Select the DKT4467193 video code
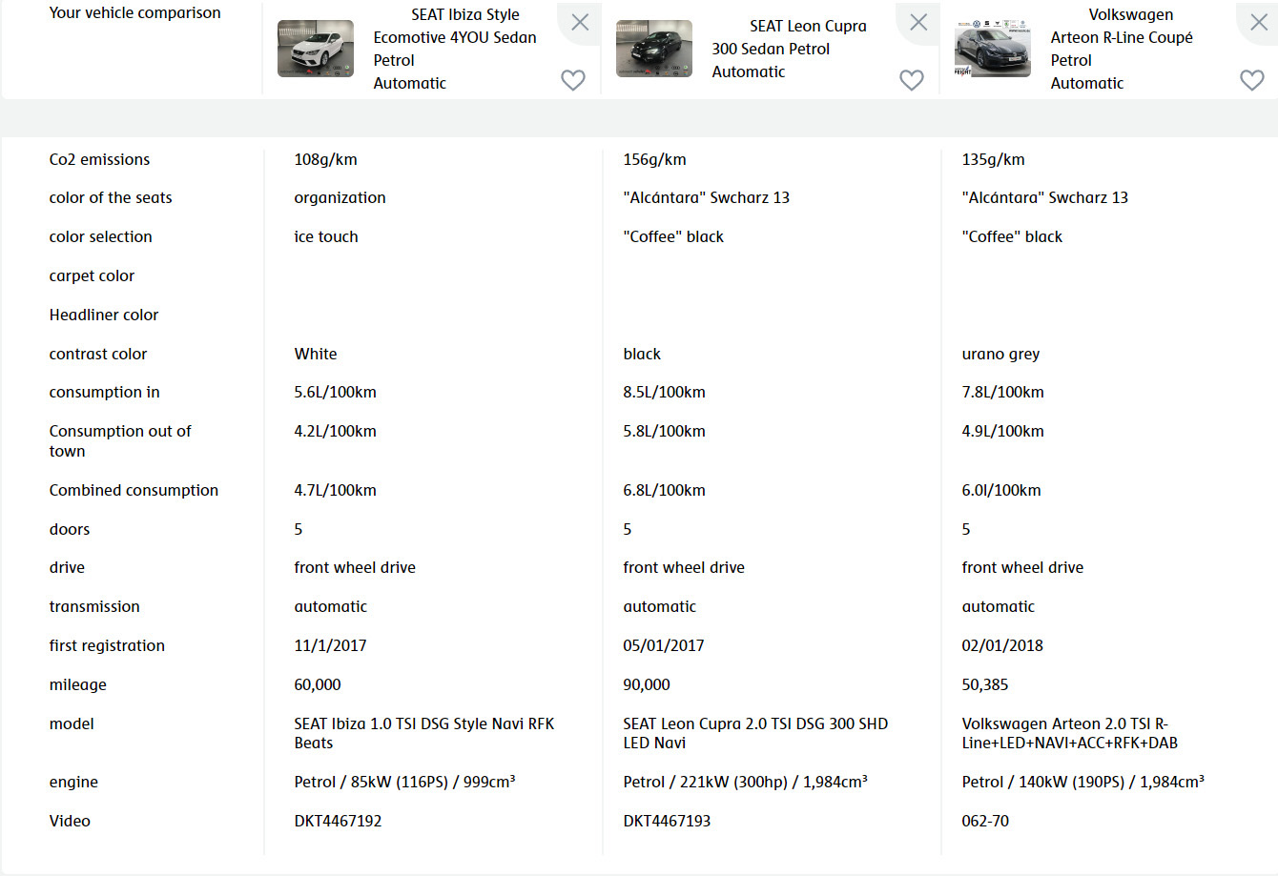Image resolution: width=1278 pixels, height=876 pixels. click(x=667, y=821)
